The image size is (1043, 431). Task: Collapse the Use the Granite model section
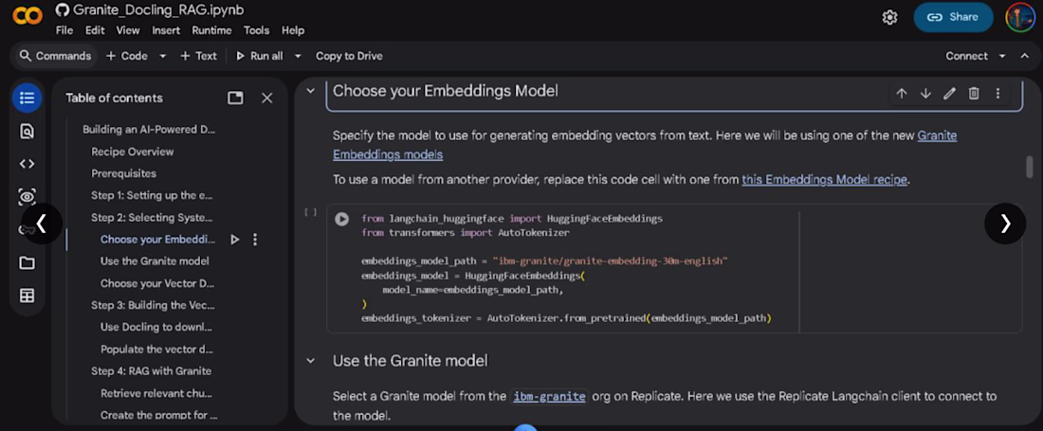pos(310,361)
